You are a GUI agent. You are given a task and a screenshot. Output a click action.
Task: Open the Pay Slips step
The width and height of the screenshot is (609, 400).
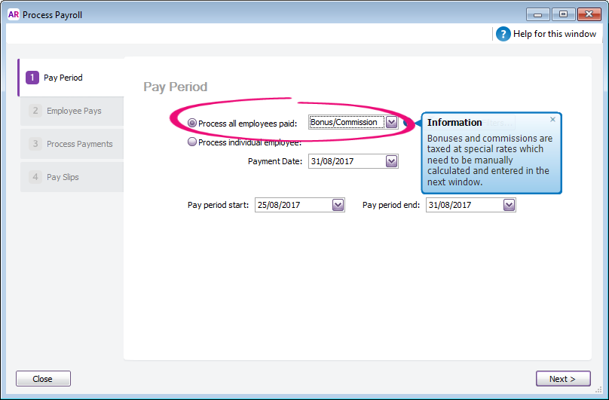[63, 177]
